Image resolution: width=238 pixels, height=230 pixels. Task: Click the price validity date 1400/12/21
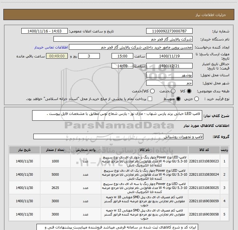click(x=169, y=66)
